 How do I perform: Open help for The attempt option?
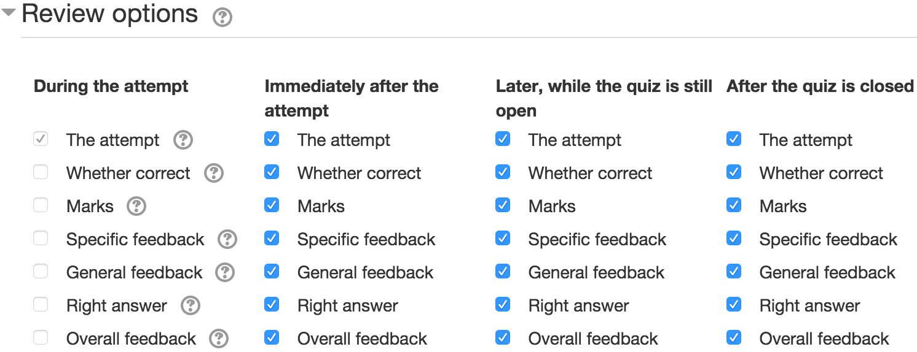click(183, 140)
